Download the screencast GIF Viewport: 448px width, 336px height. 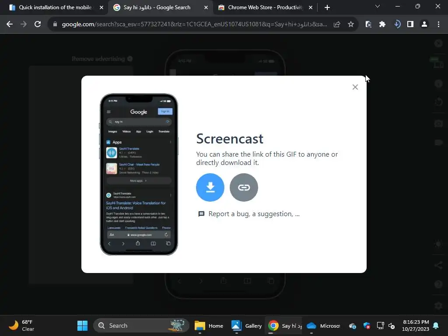(x=210, y=187)
